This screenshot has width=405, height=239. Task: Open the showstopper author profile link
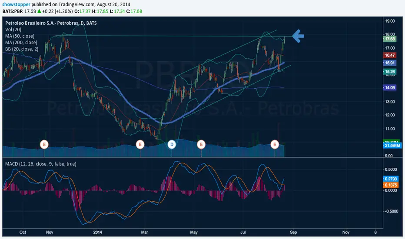click(x=16, y=4)
